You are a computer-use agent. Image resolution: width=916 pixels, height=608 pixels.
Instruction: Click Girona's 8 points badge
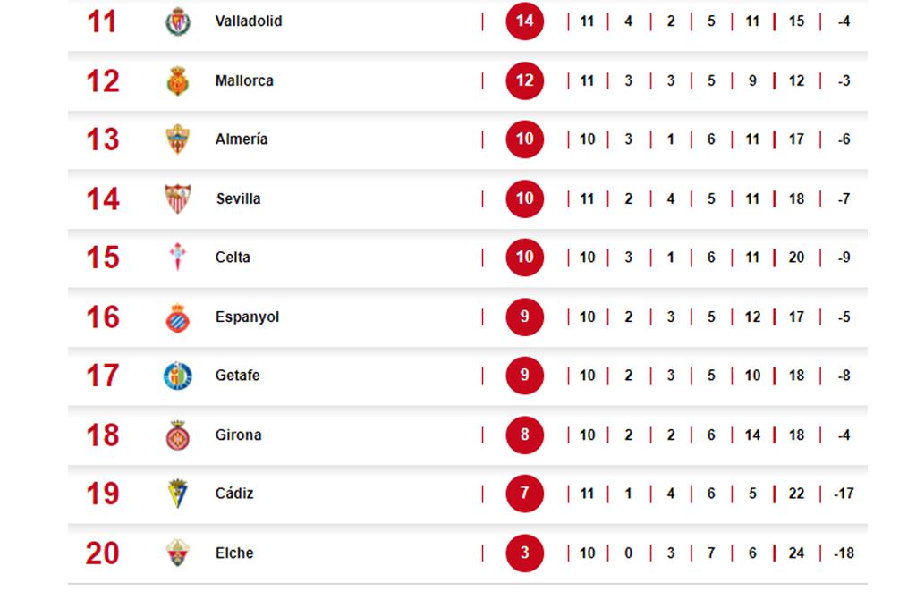pyautogui.click(x=524, y=435)
